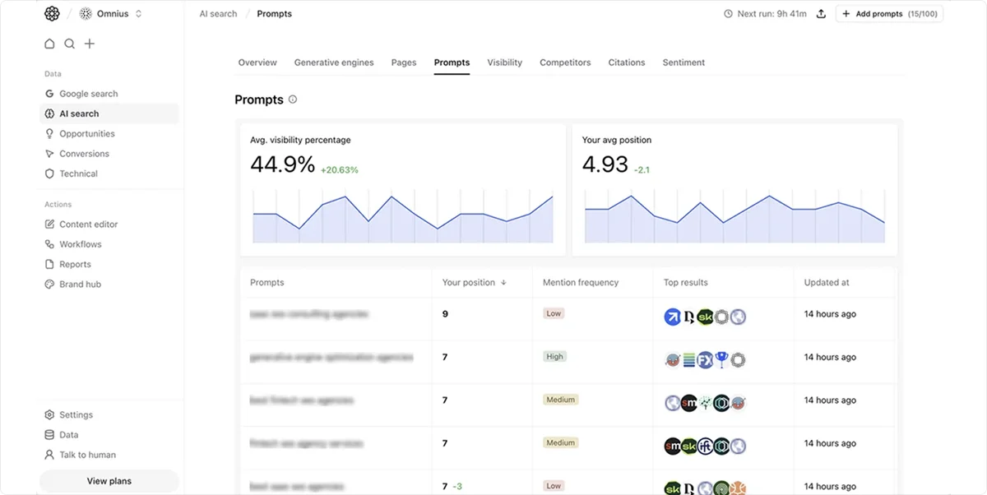
Task: Switch to the Visibility tab
Action: point(504,62)
